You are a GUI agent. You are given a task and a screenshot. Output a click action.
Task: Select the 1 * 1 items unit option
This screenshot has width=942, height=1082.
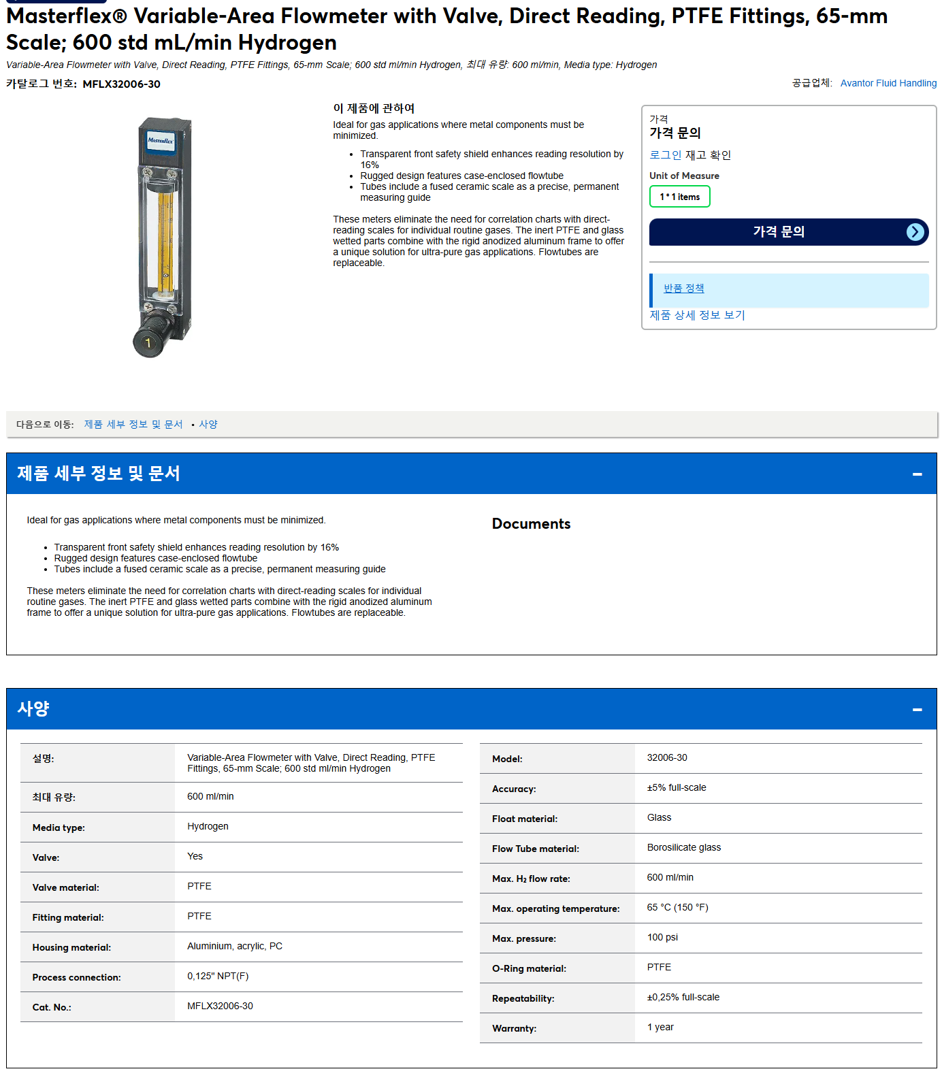point(679,197)
